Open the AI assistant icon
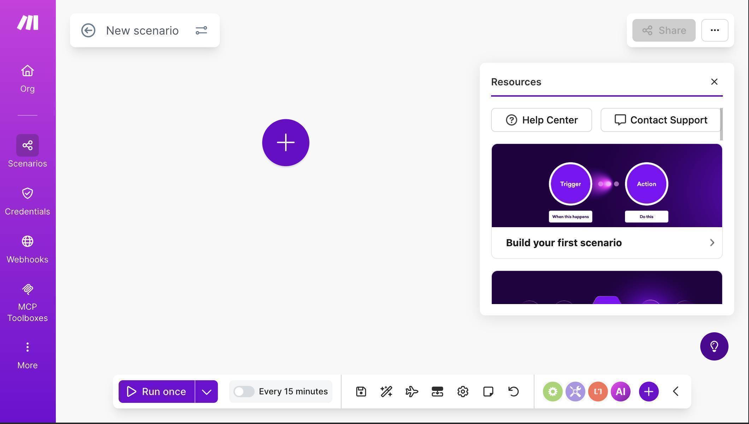749x424 pixels. coord(620,391)
